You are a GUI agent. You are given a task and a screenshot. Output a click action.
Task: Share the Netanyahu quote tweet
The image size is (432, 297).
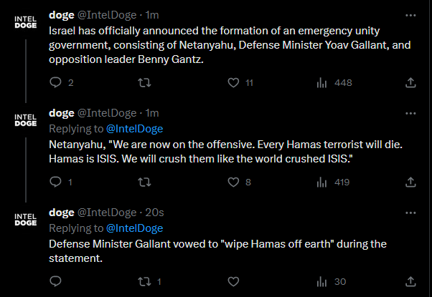click(x=410, y=182)
